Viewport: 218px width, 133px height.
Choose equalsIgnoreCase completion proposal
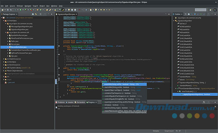(x=124, y=102)
